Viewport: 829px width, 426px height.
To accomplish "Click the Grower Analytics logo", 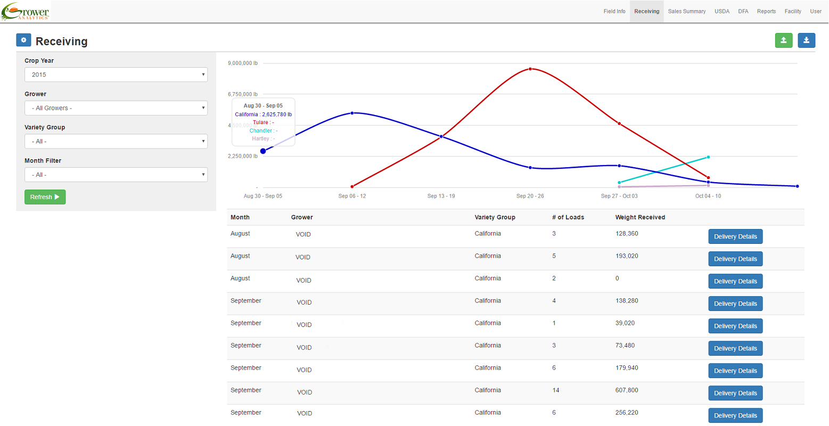I will coord(26,11).
